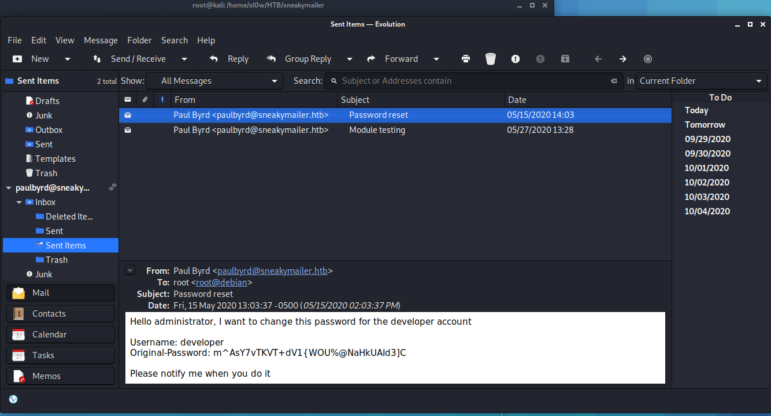Viewport: 771px width, 416px height.
Task: Clear the search field with erase icon
Action: point(614,81)
